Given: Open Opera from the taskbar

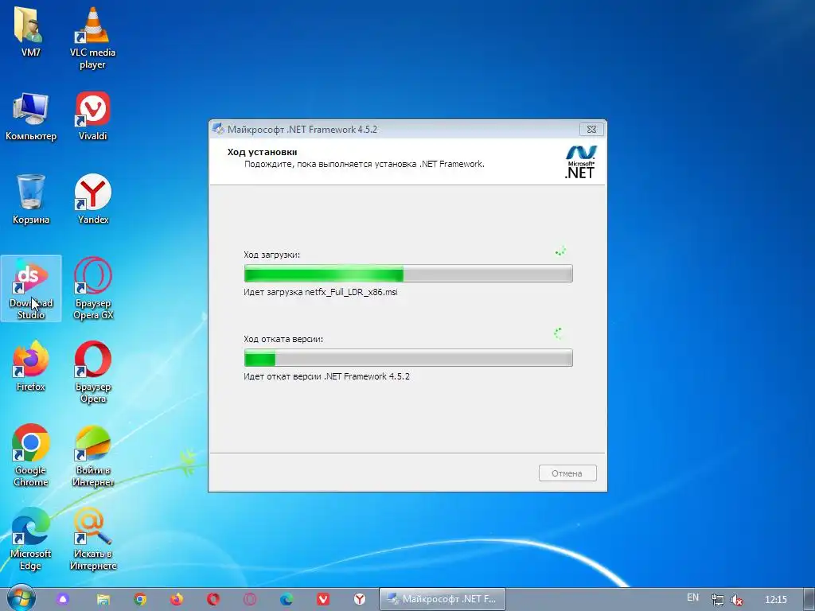Looking at the screenshot, I should 213,599.
